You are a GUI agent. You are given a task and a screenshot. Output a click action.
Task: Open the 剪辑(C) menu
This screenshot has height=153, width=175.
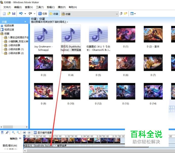51,7
